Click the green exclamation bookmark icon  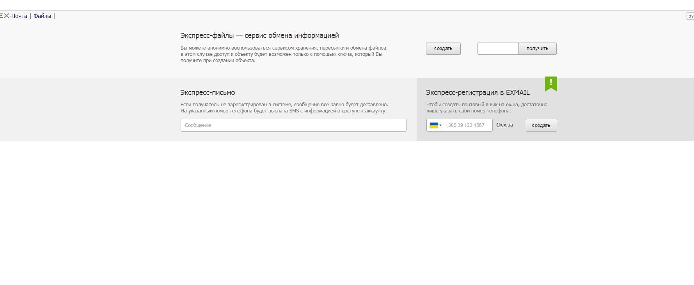[551, 84]
